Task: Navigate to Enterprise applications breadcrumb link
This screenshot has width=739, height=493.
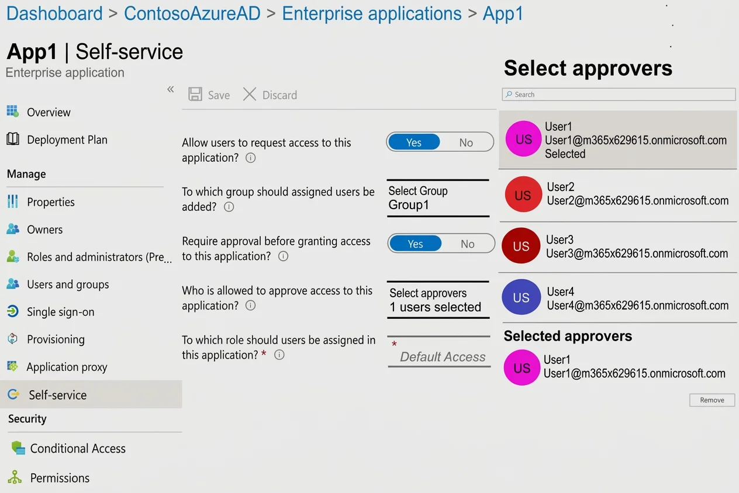Action: [372, 13]
